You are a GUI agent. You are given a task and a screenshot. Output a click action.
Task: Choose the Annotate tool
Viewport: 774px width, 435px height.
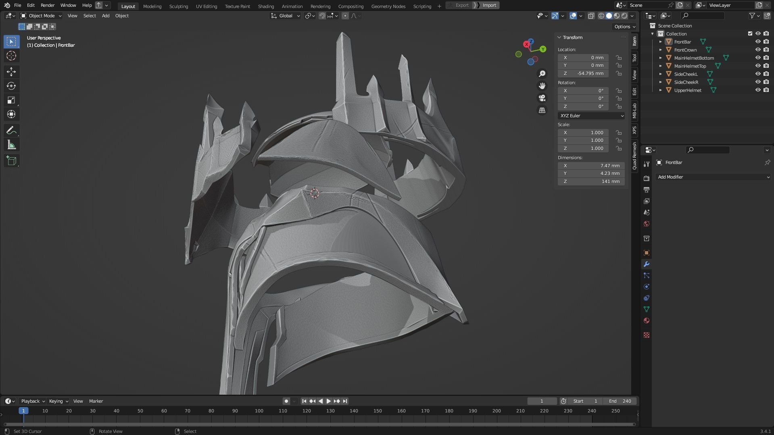(x=11, y=130)
